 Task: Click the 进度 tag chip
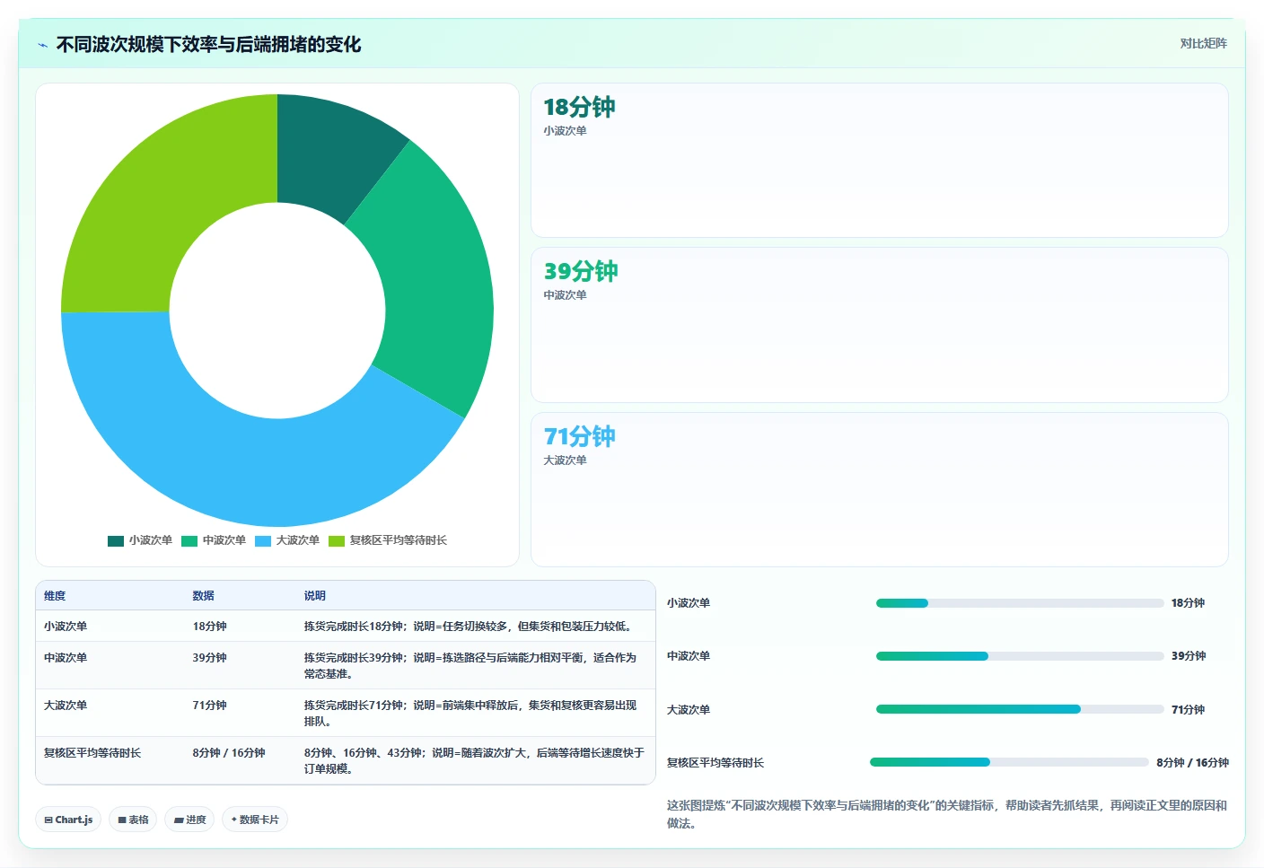(x=189, y=820)
